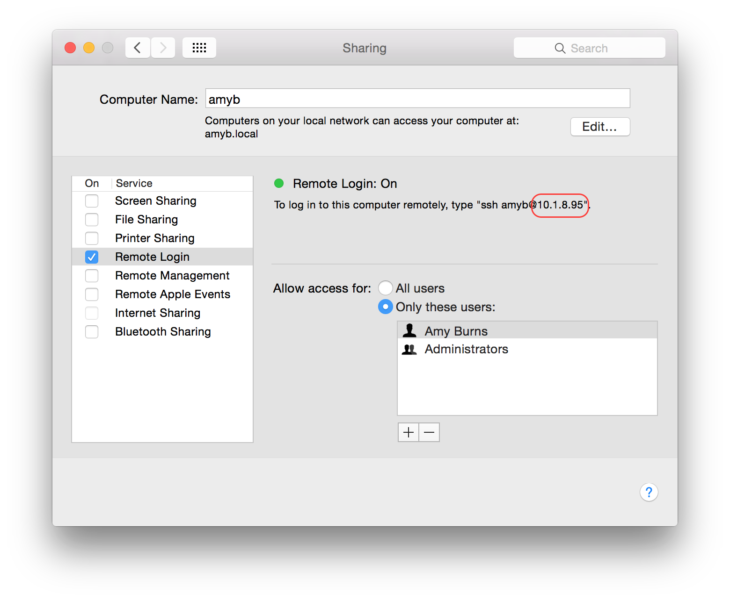Select the All users radio button
This screenshot has height=601, width=730.
click(385, 288)
